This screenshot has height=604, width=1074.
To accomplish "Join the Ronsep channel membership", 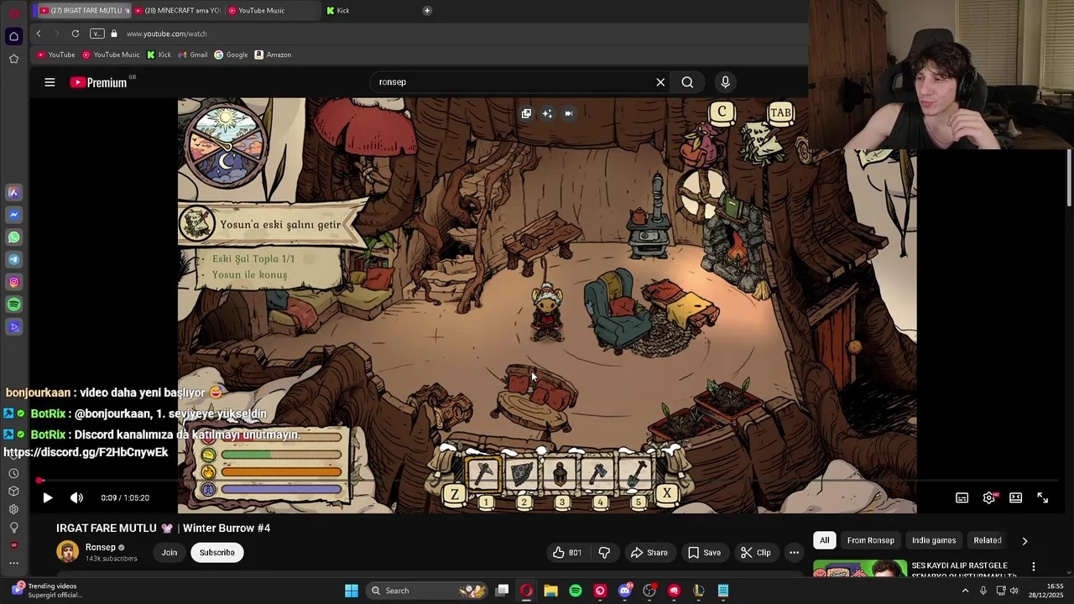I will tap(169, 552).
